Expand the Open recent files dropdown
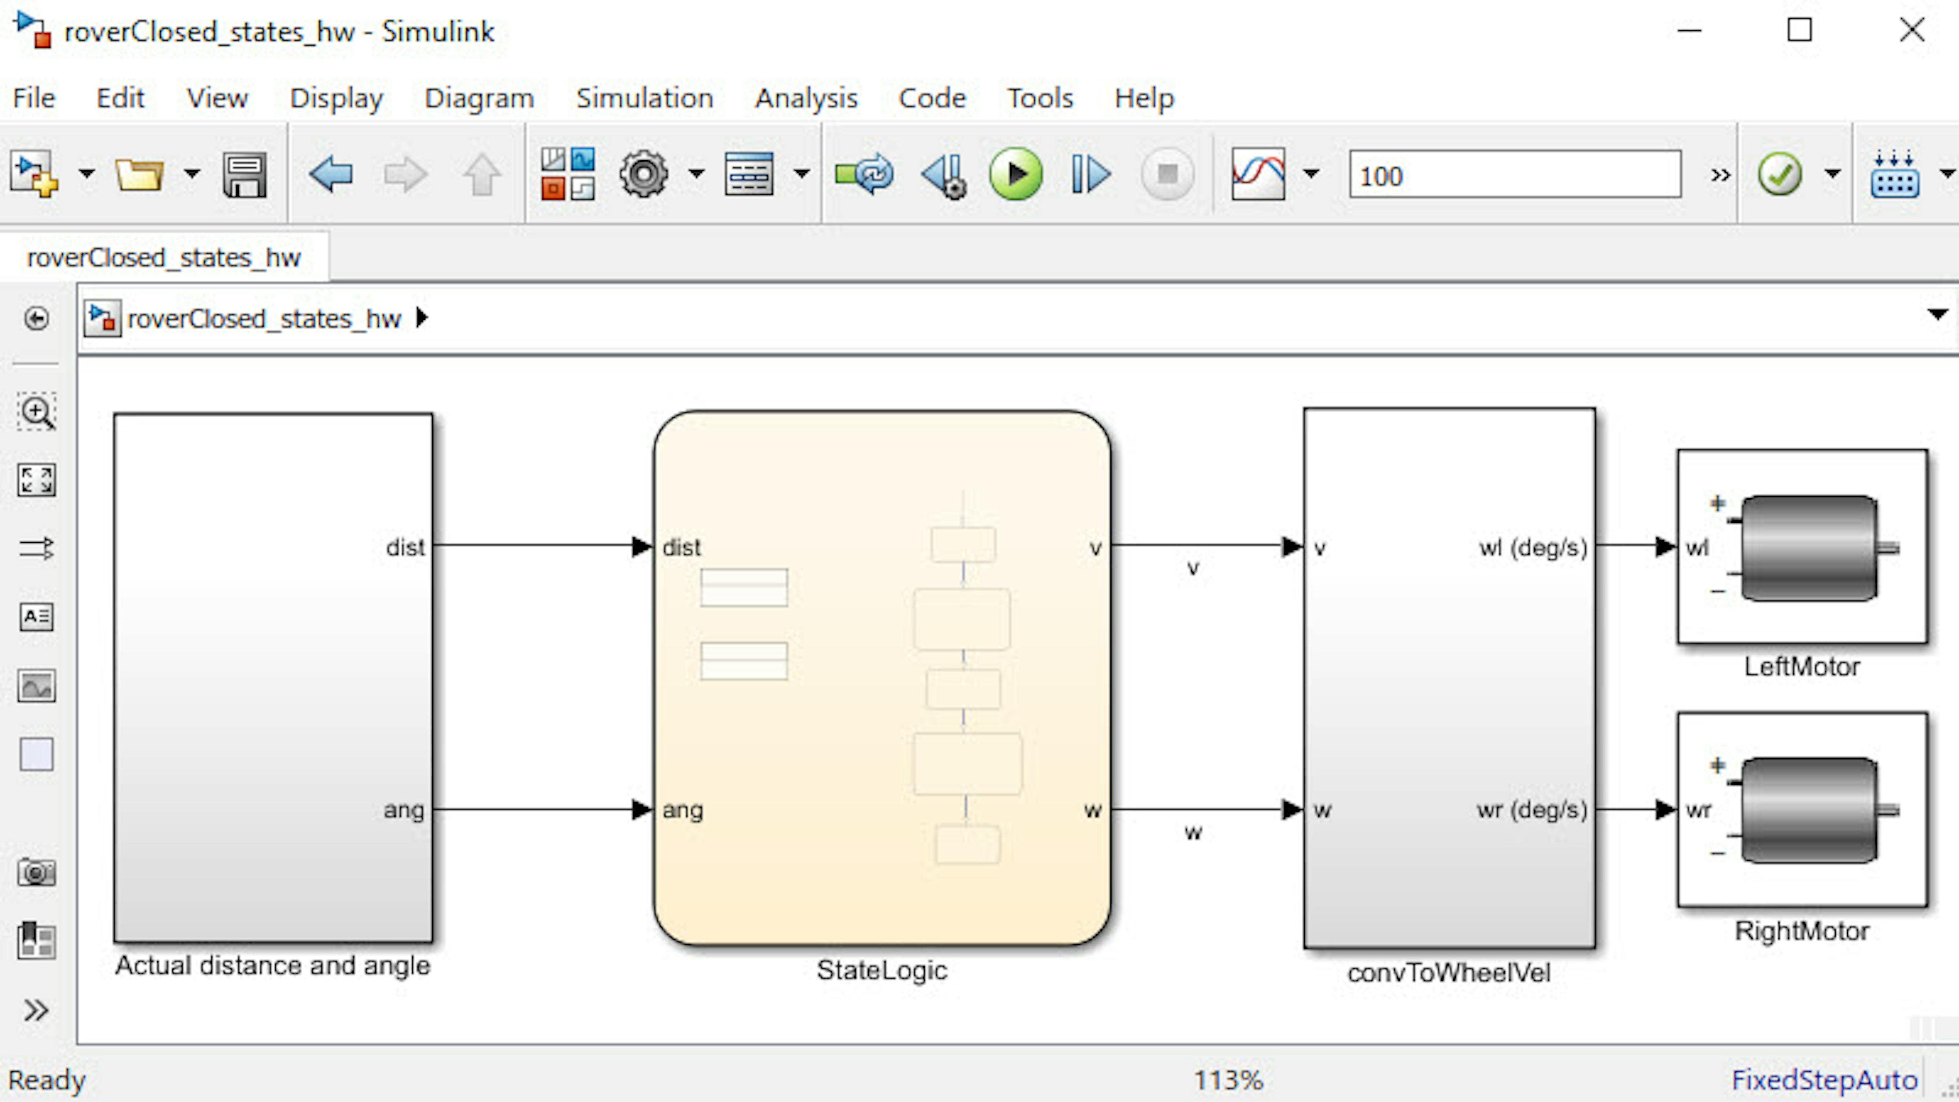This screenshot has height=1102, width=1959. pyautogui.click(x=192, y=174)
